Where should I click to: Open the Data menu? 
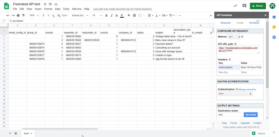[x=57, y=9]
